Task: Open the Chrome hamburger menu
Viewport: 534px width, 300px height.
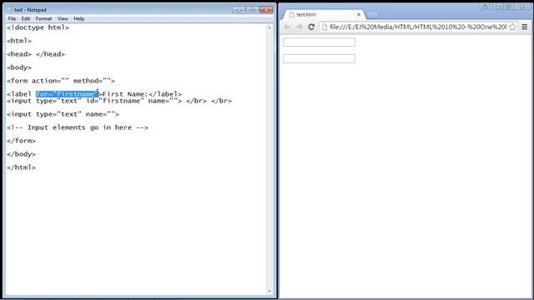Action: [x=525, y=27]
